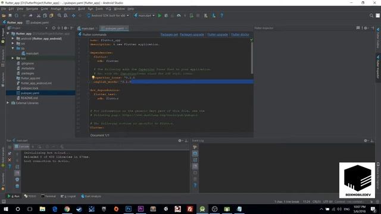Click the yellow lightbulb in editor gutter
The height and width of the screenshot is (214, 381).
click(x=93, y=77)
